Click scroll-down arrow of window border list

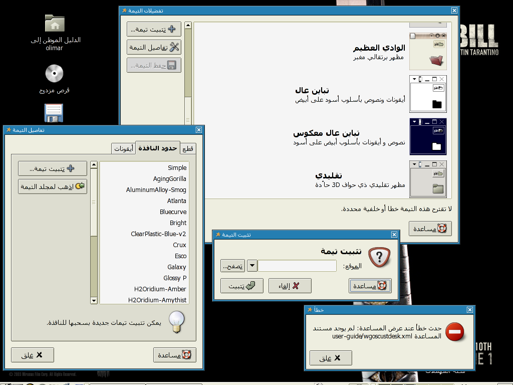pos(94,300)
